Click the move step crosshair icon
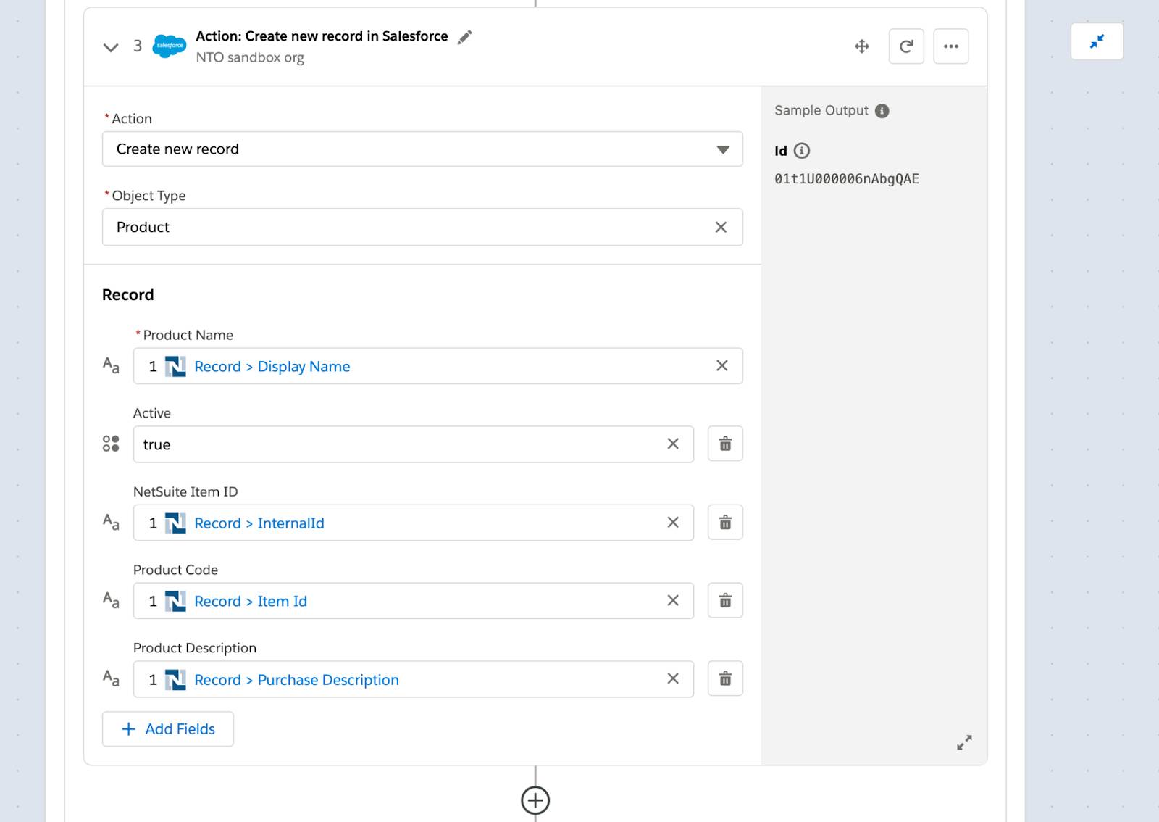This screenshot has width=1159, height=822. pos(862,46)
